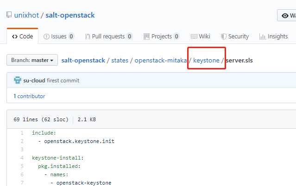296x186 pixels.
Task: Click the '2.1 KB' file size text
Action: coord(87,119)
